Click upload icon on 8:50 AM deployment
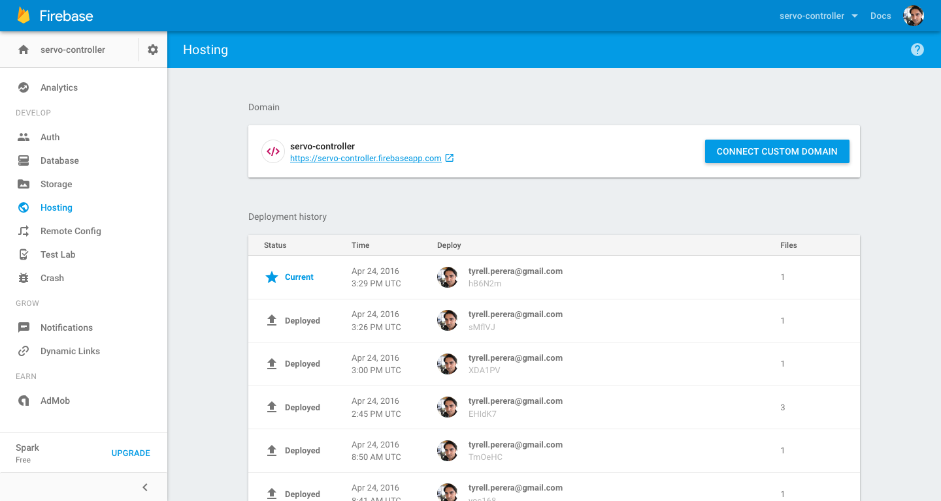 tap(272, 451)
